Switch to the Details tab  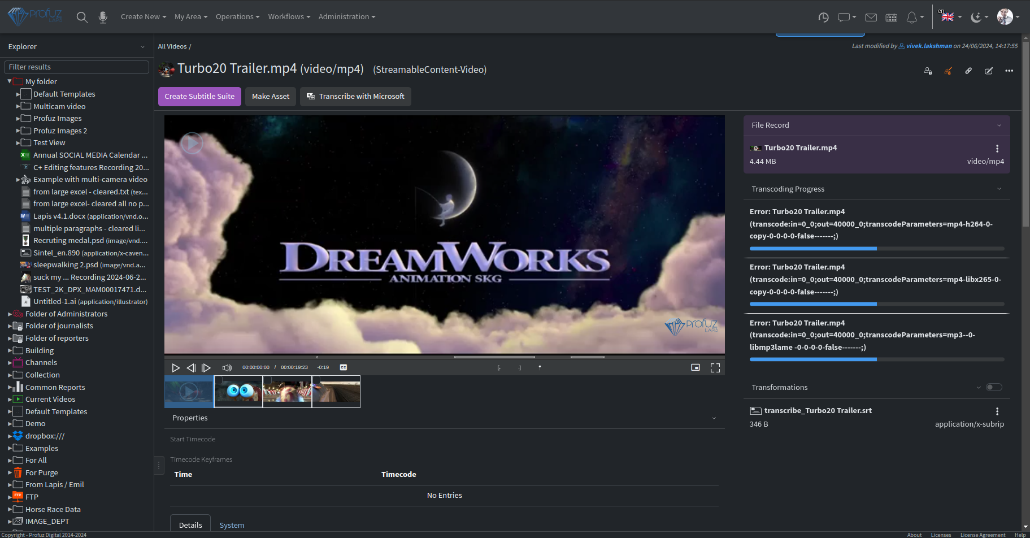(190, 524)
